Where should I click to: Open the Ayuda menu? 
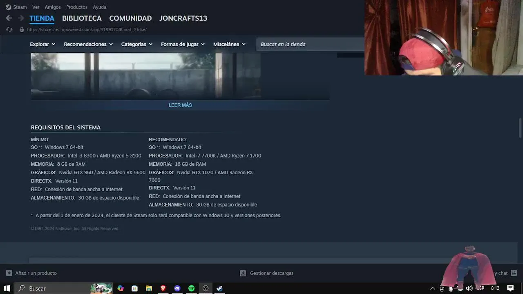click(100, 7)
